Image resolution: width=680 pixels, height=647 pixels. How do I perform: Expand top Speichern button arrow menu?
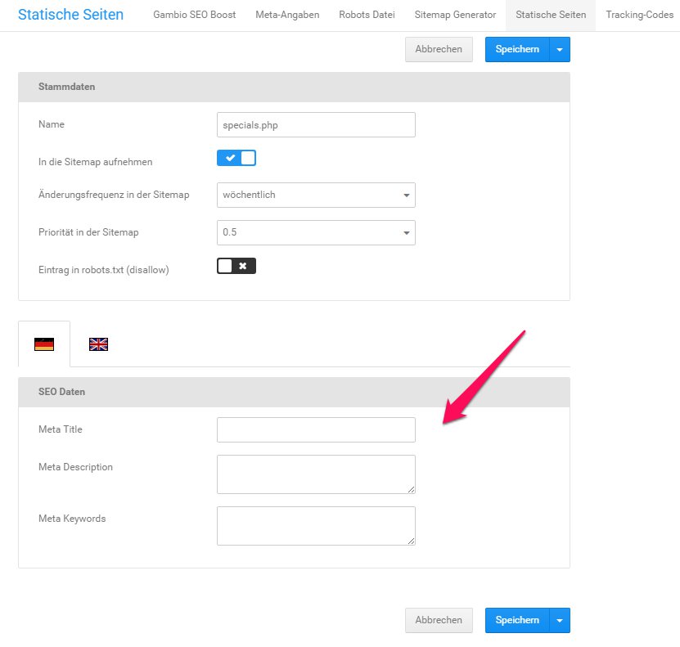coord(560,49)
